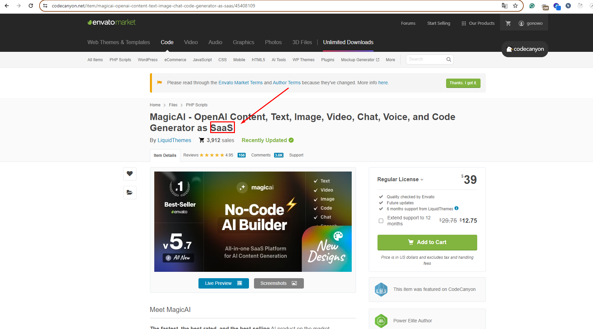The width and height of the screenshot is (593, 329).
Task: Select the Code menu item
Action: pos(167,42)
